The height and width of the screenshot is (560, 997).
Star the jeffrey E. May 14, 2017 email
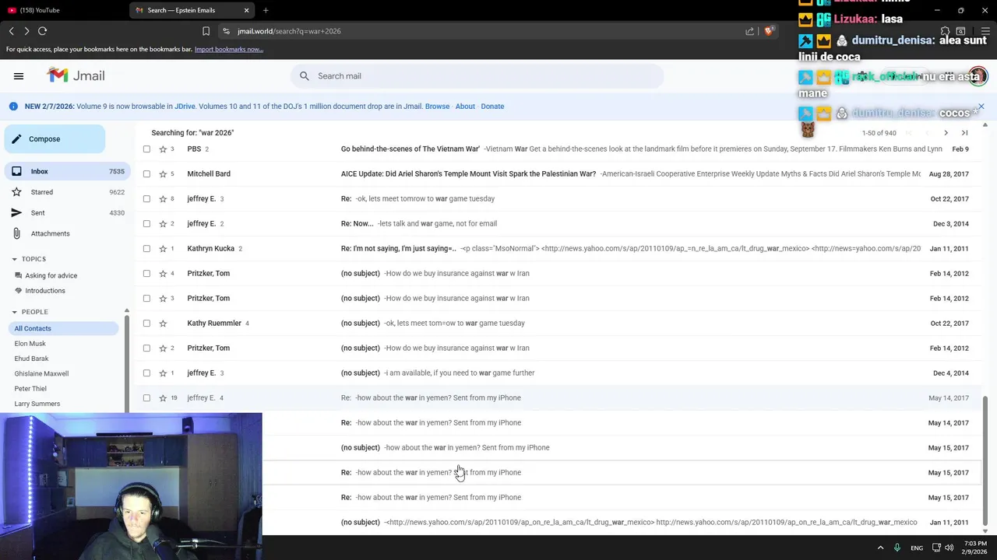[163, 397]
